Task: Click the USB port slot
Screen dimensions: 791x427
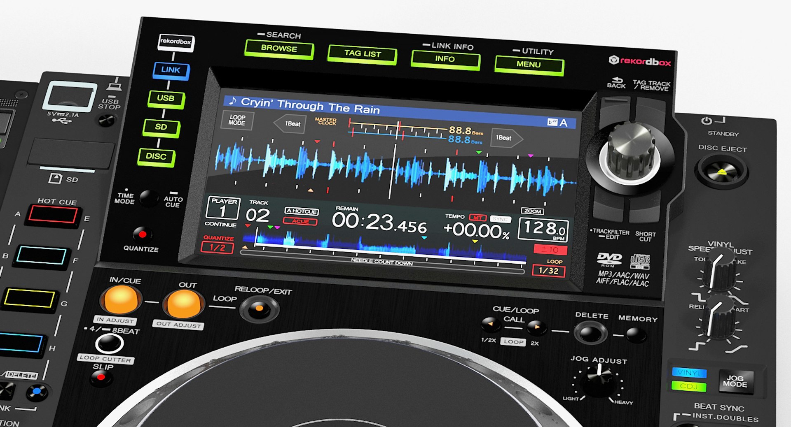Action: tap(70, 97)
